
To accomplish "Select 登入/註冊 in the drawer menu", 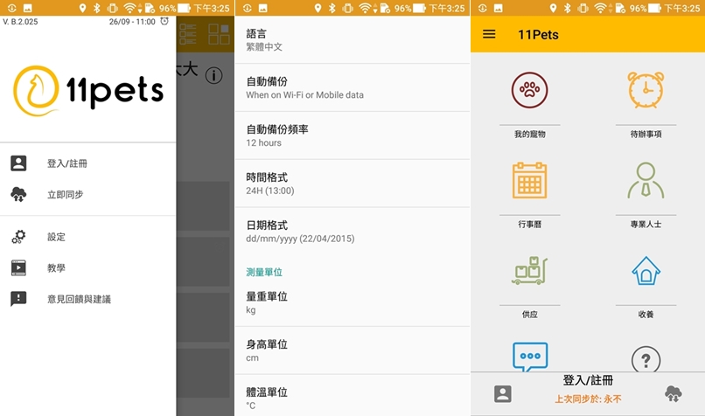I will 67,163.
